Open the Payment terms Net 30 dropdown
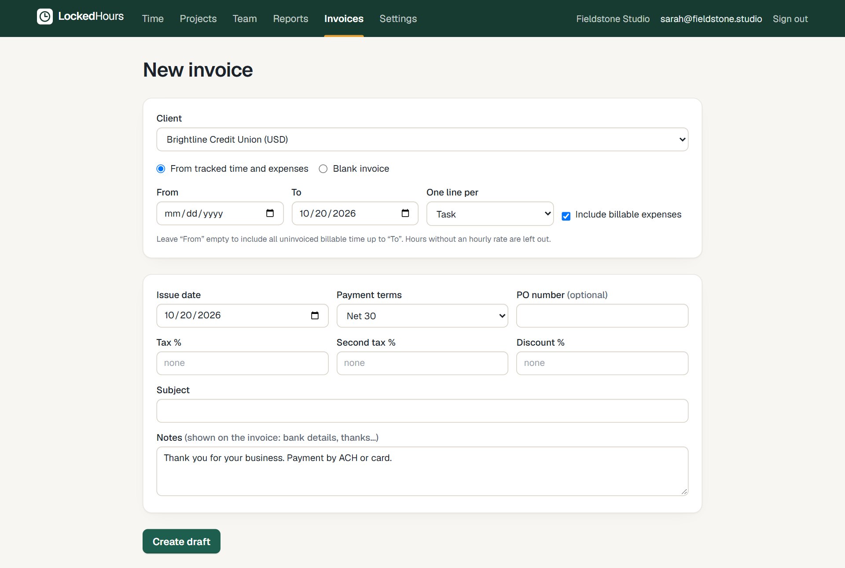Screen dimensions: 845x568 [x=422, y=316]
